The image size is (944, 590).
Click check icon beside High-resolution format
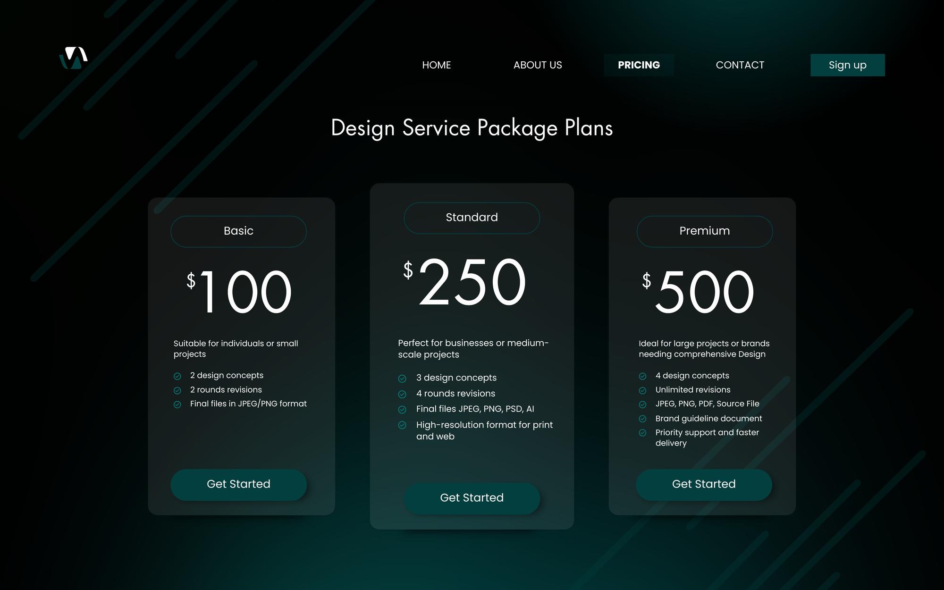tap(402, 425)
